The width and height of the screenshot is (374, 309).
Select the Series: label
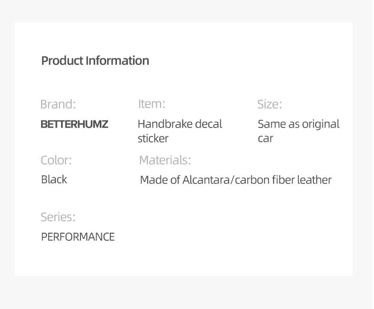point(58,217)
